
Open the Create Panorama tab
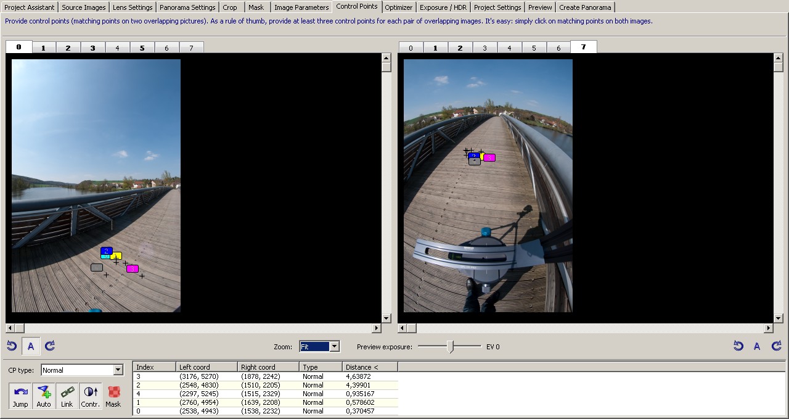(585, 7)
